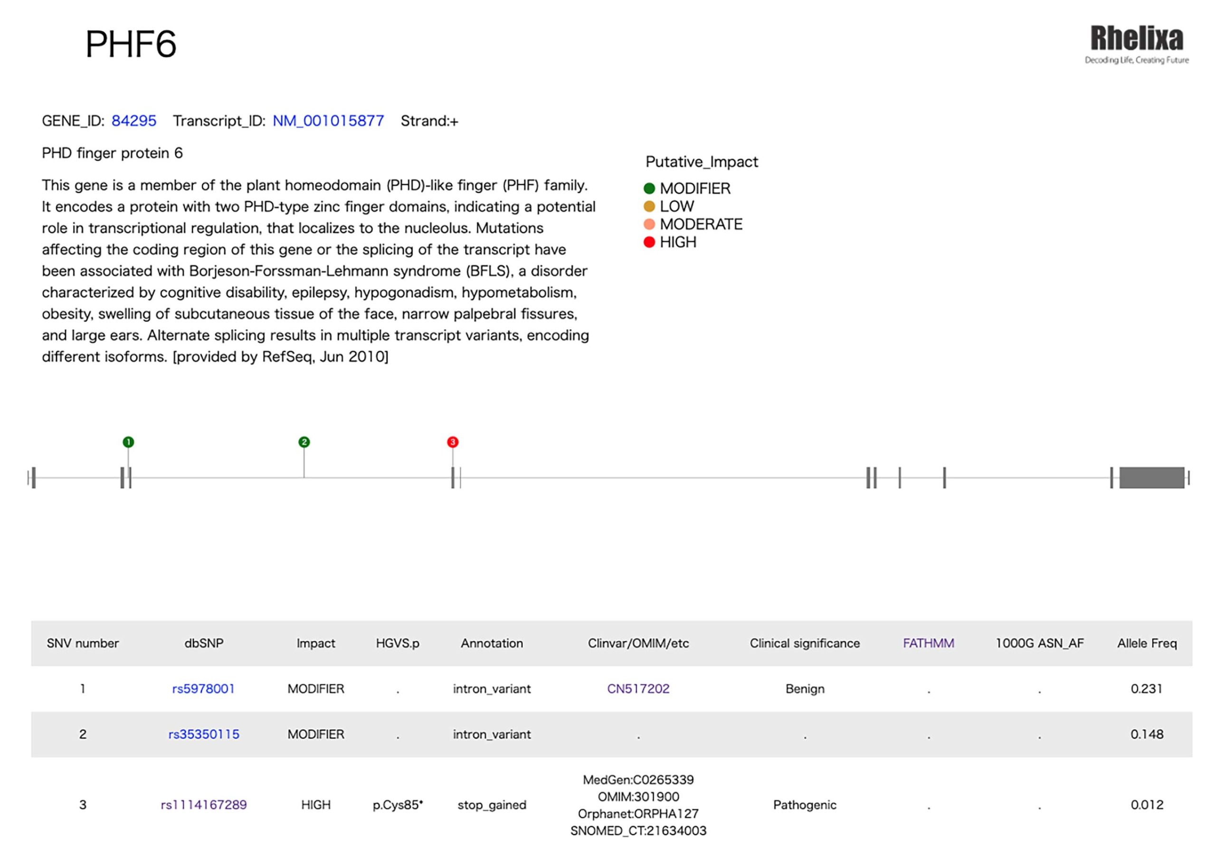
Task: Click the large last exon block
Action: pos(1151,478)
